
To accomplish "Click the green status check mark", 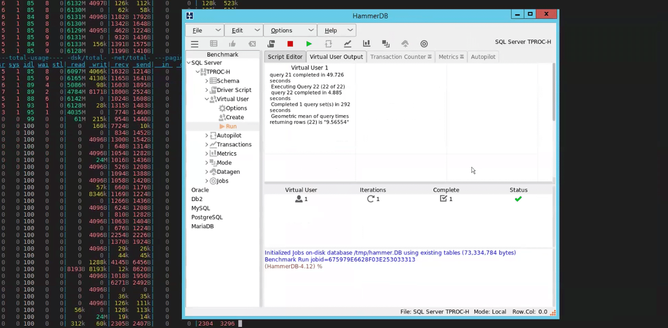I will tap(518, 199).
